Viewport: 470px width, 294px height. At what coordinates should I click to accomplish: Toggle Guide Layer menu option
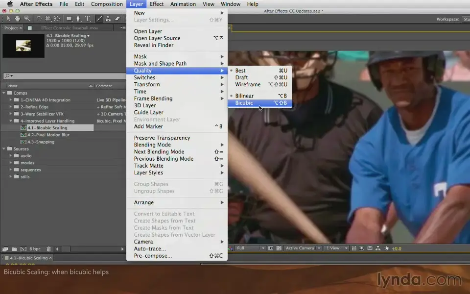(x=177, y=112)
